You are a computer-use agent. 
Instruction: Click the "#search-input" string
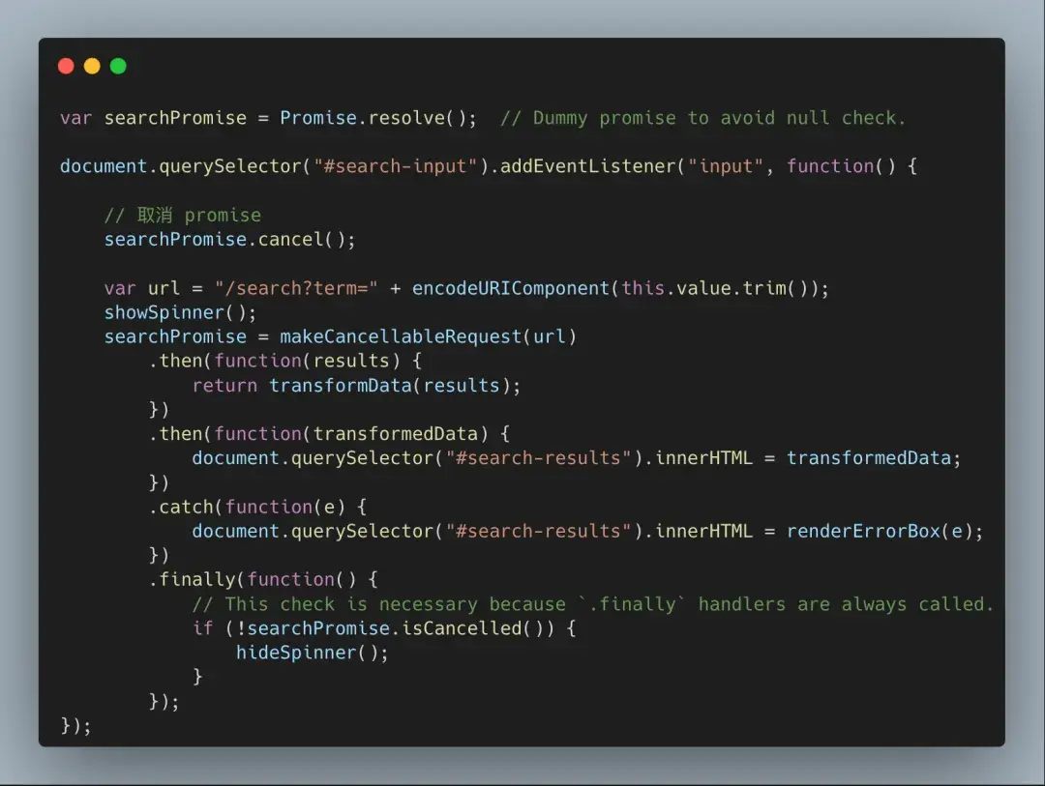click(x=396, y=166)
